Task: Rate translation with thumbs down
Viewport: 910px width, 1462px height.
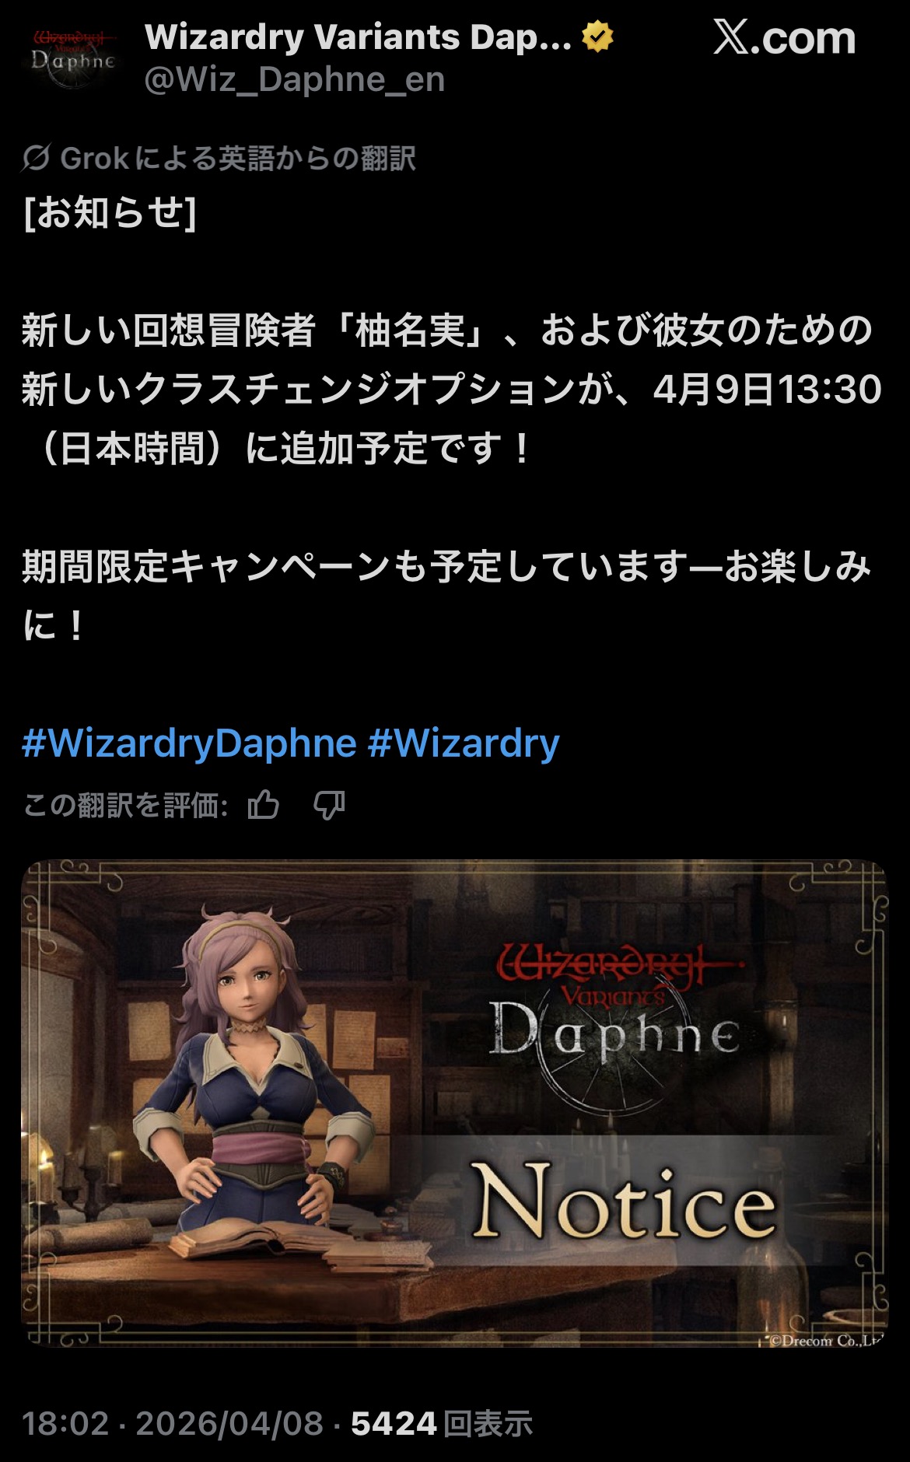Action: point(329,805)
